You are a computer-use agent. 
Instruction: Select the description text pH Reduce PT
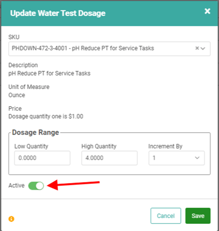tap(27, 73)
